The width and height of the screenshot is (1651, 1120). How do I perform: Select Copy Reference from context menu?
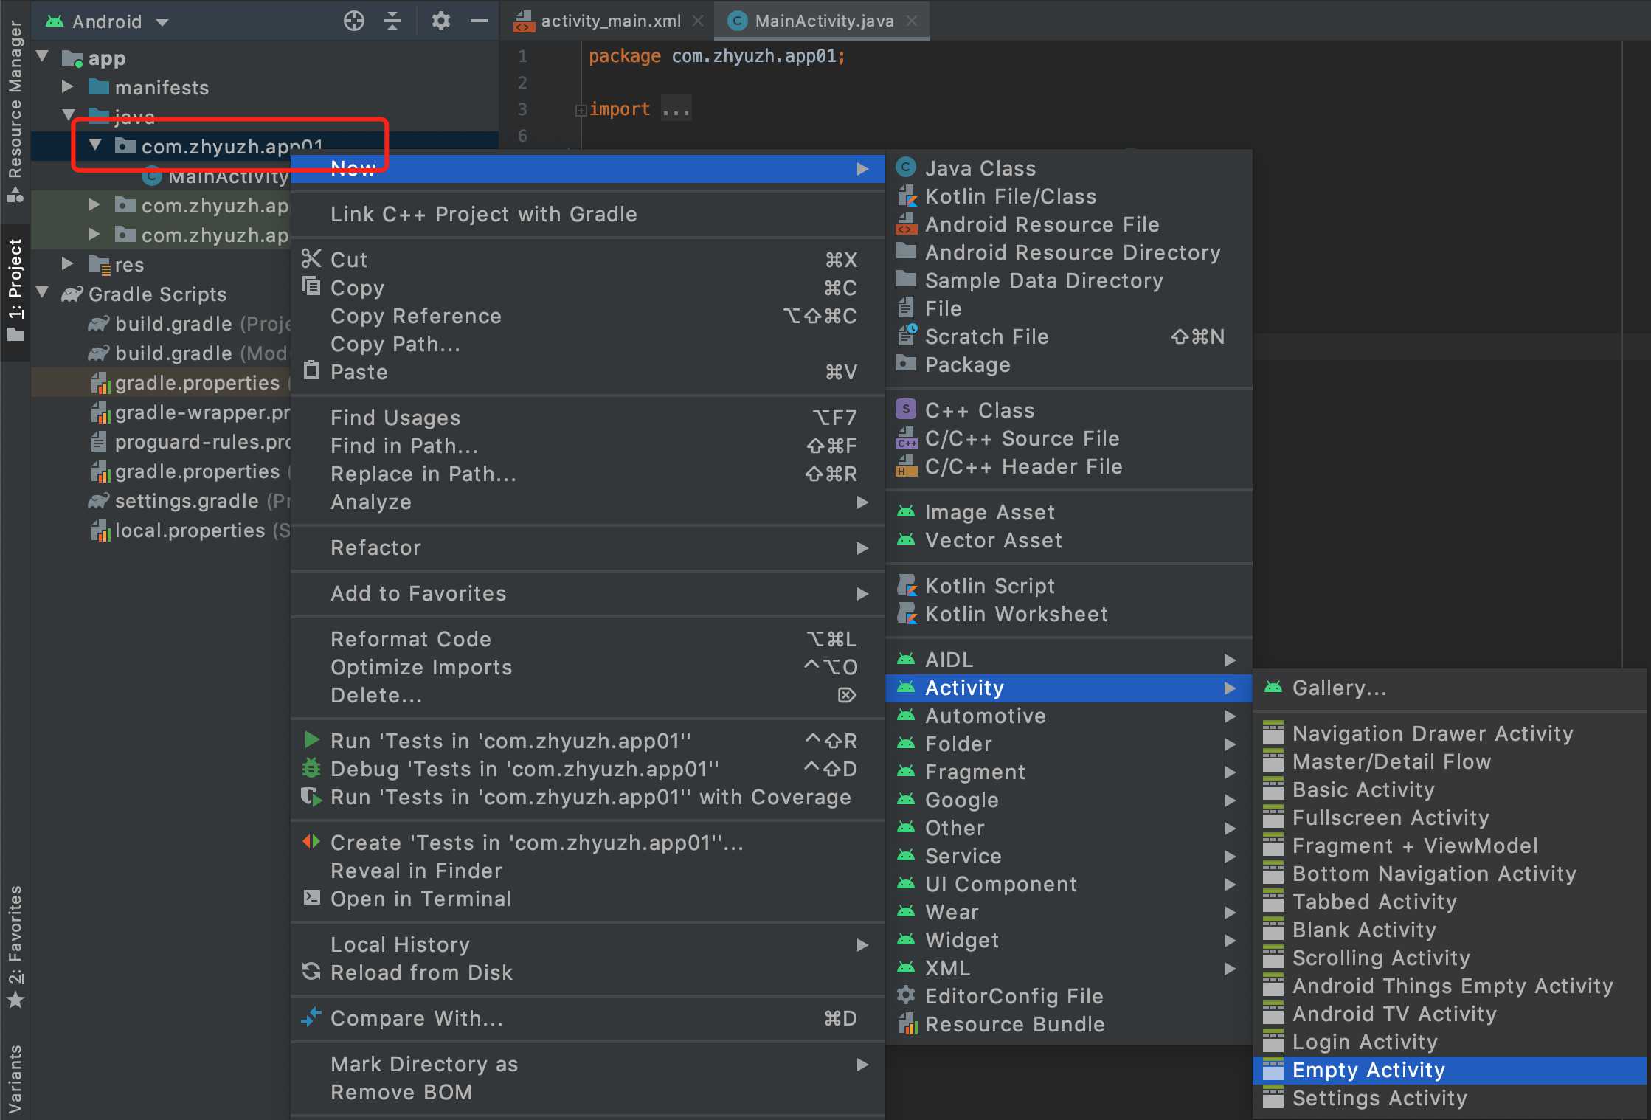pyautogui.click(x=588, y=316)
